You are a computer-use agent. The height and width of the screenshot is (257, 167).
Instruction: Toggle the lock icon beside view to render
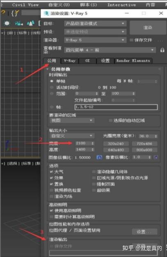162,50
